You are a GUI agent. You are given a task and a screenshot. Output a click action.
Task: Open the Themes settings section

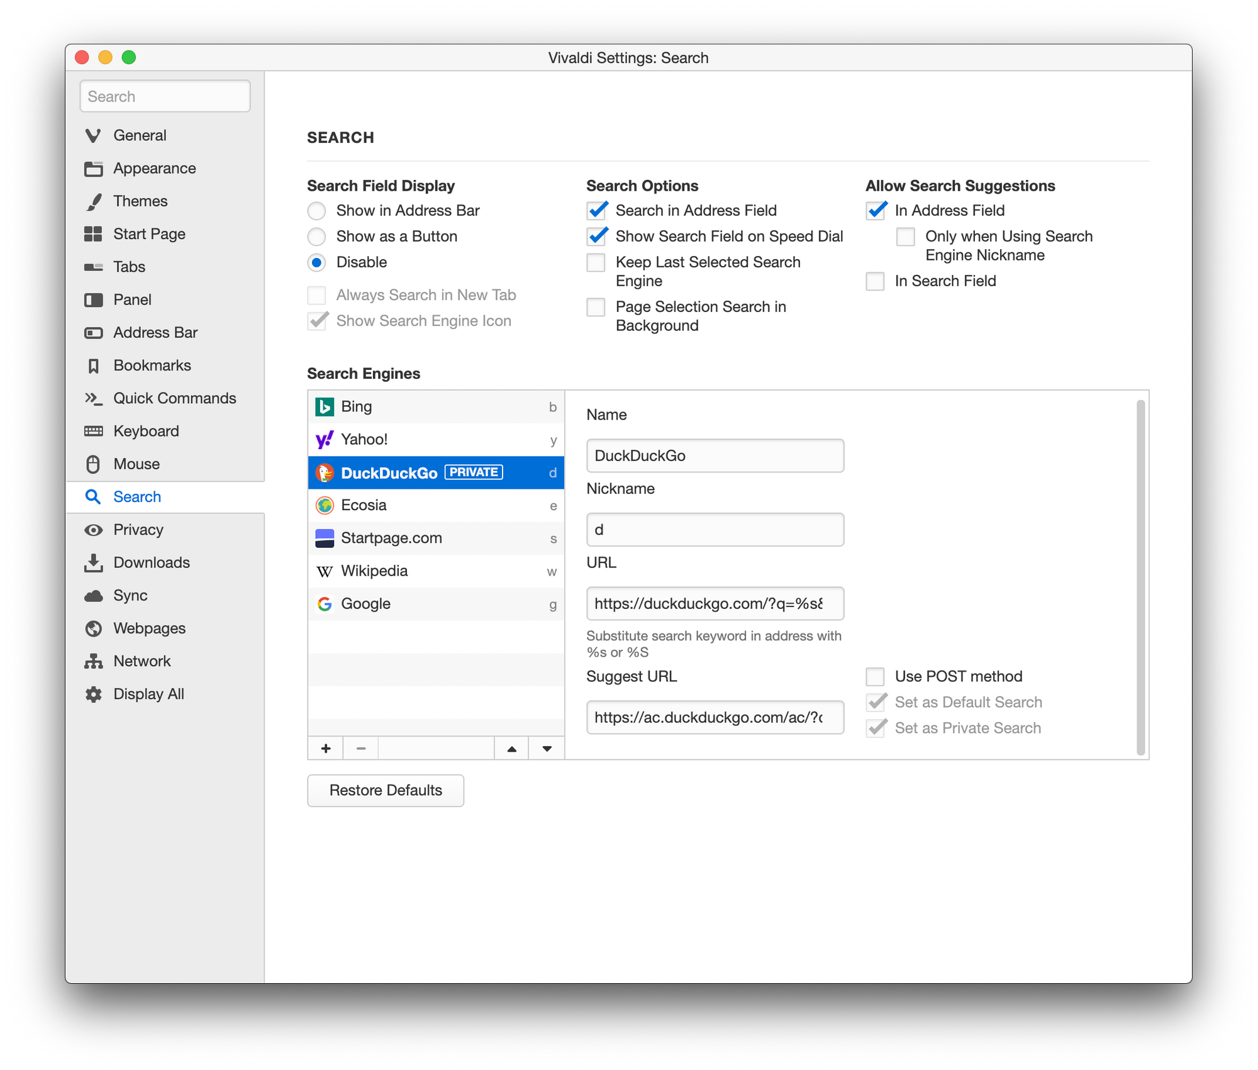tap(140, 201)
